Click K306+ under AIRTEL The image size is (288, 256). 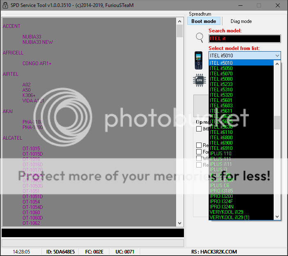[x=29, y=95]
